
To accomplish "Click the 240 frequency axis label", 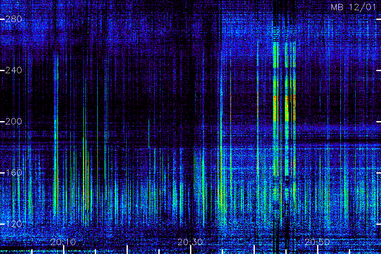I will click(14, 70).
